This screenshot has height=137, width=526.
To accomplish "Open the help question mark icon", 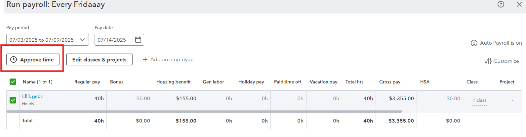I will (x=501, y=4).
